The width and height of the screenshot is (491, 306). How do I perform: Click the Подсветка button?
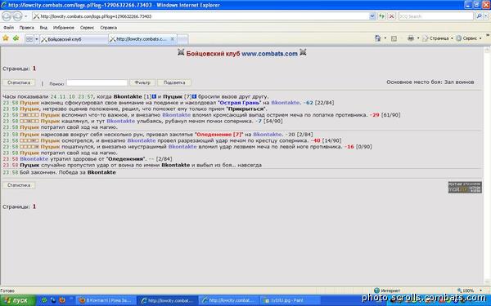[174, 82]
